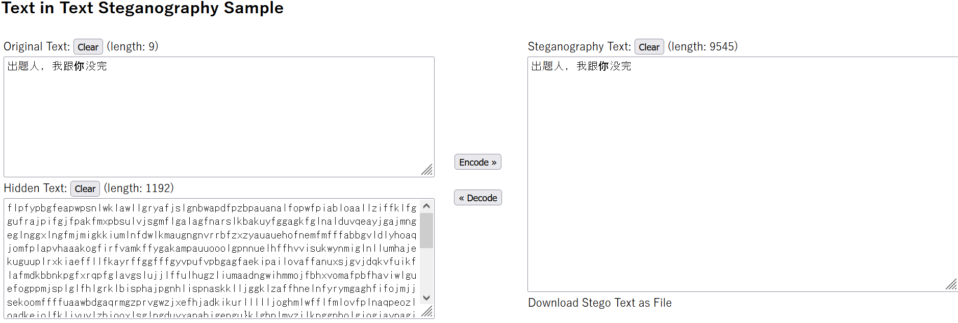Clear the Original Text field
This screenshot has height=323, width=958.
point(88,47)
